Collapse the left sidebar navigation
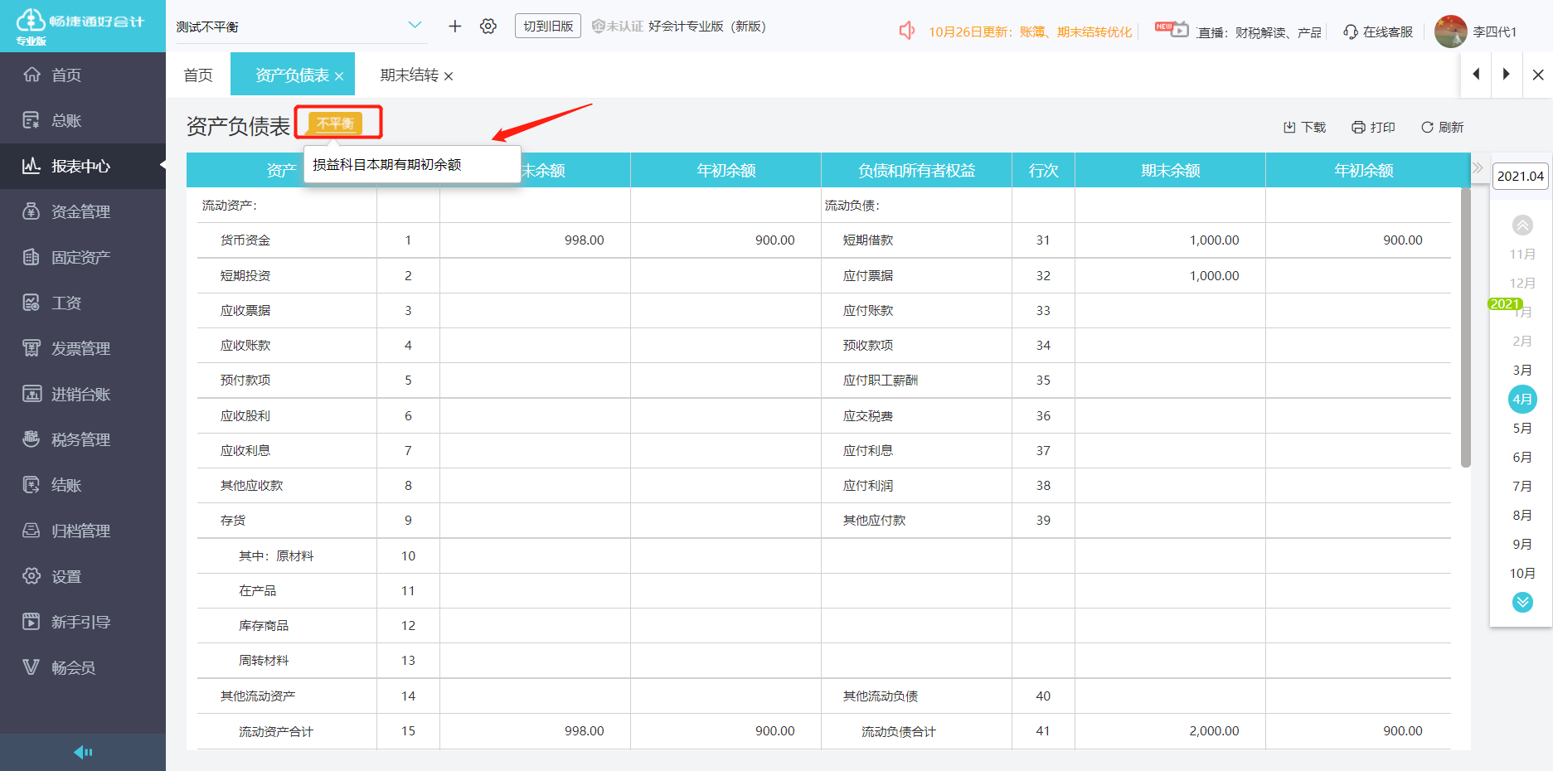The width and height of the screenshot is (1553, 771). click(83, 752)
